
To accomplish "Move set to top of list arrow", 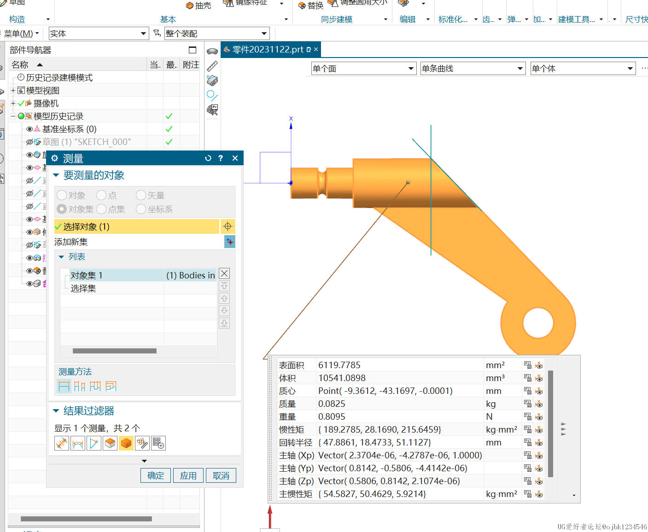I will [x=224, y=286].
